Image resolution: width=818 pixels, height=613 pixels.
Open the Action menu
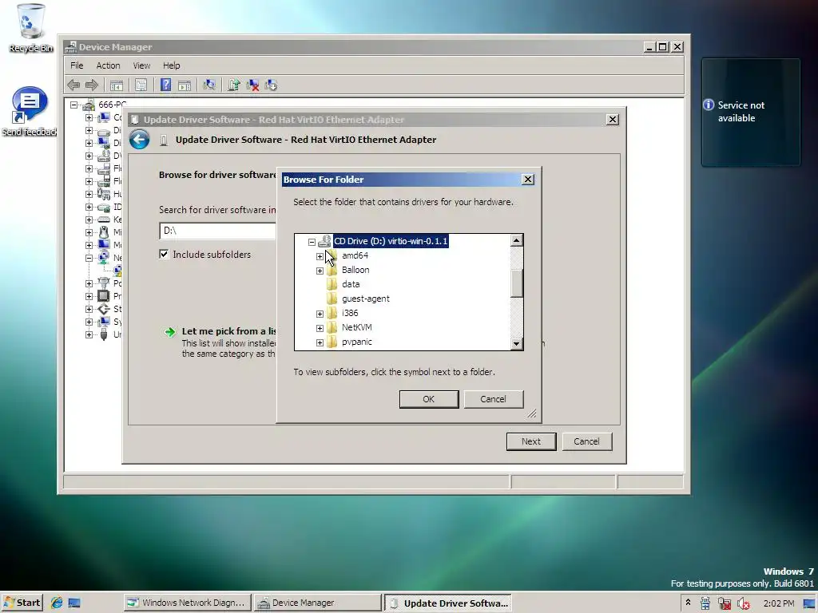pos(108,65)
